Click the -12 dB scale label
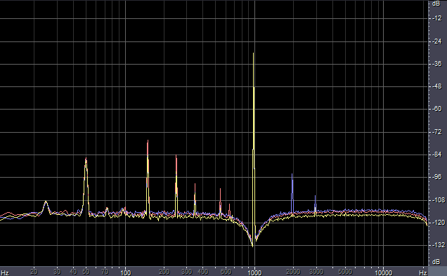The image size is (447, 276). pyautogui.click(x=436, y=18)
